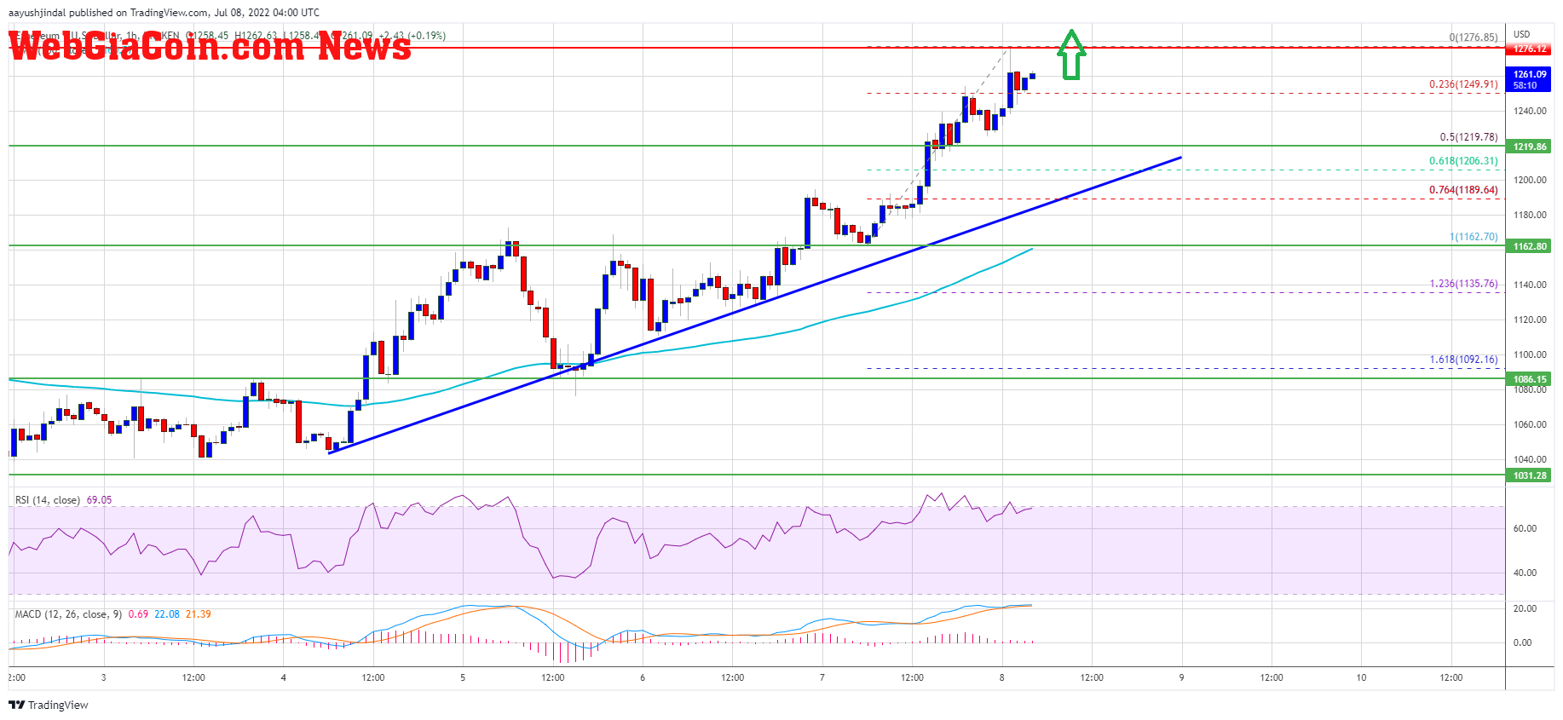Image resolution: width=1563 pixels, height=720 pixels.
Task: Click date label 4 on time axis
Action: click(x=284, y=678)
